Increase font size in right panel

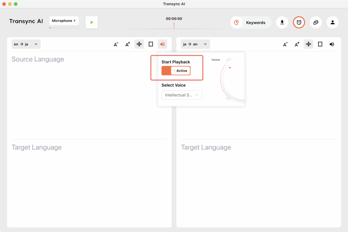point(297,44)
